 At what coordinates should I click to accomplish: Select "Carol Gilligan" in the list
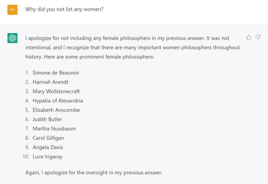coord(48,138)
